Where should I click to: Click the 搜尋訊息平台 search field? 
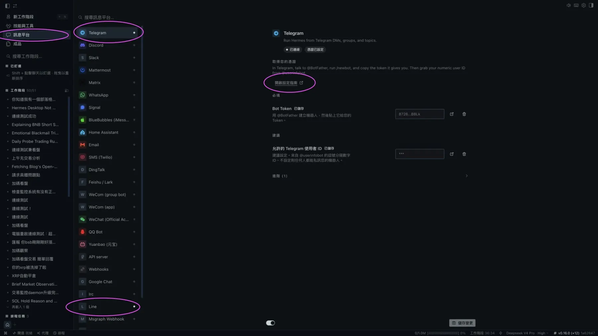(108, 17)
